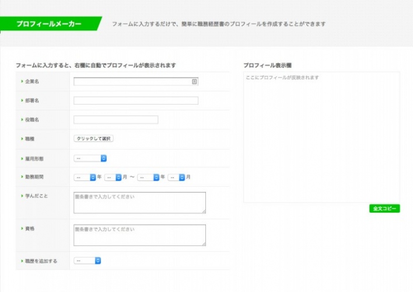
Task: Click the 勤務期間 row label
Action: tap(34, 177)
